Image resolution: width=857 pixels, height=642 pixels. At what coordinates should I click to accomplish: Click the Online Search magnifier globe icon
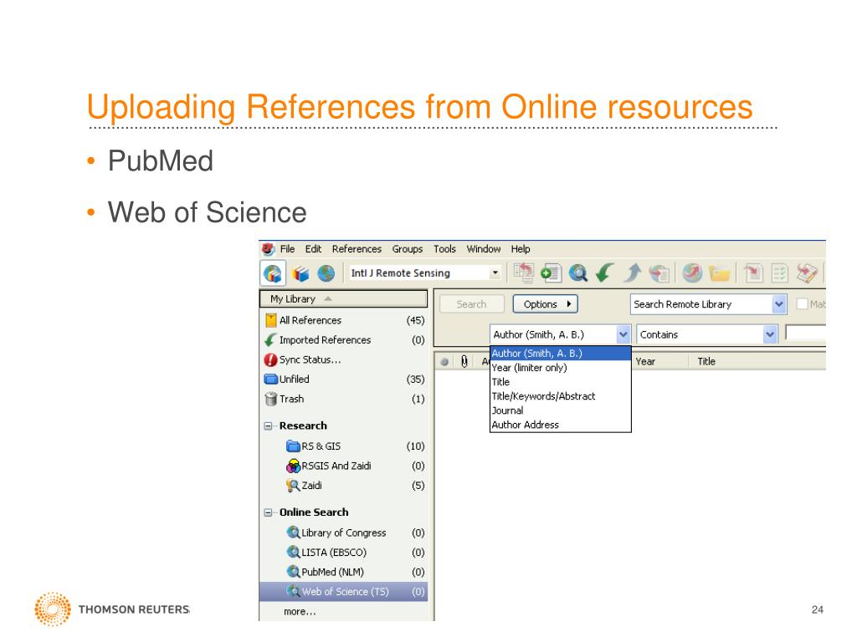click(577, 273)
